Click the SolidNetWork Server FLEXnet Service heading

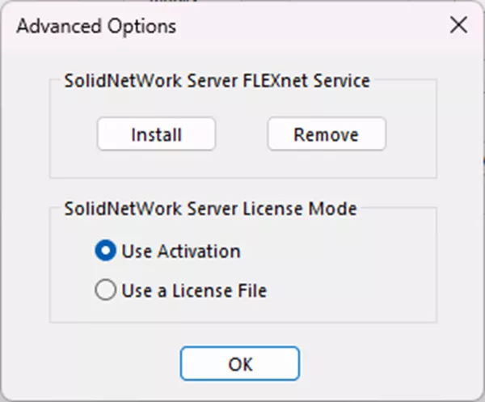coord(217,80)
